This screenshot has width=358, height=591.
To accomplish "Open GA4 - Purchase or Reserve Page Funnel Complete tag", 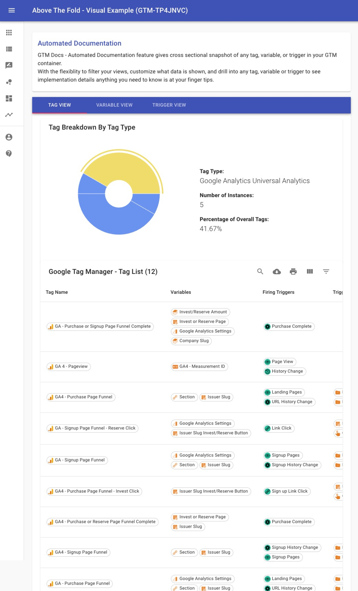I will pos(102,522).
